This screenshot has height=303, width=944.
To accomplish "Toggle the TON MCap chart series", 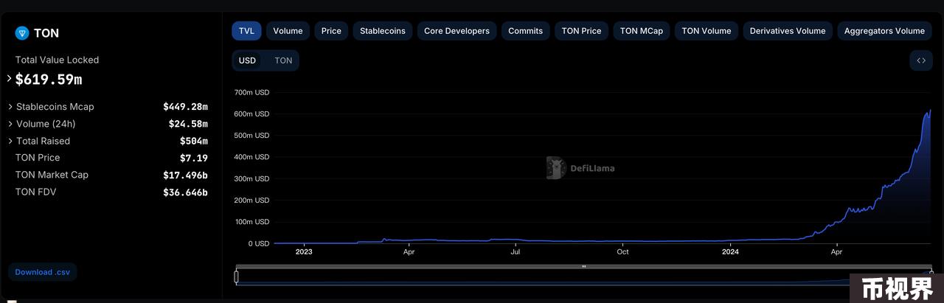I will (x=642, y=31).
